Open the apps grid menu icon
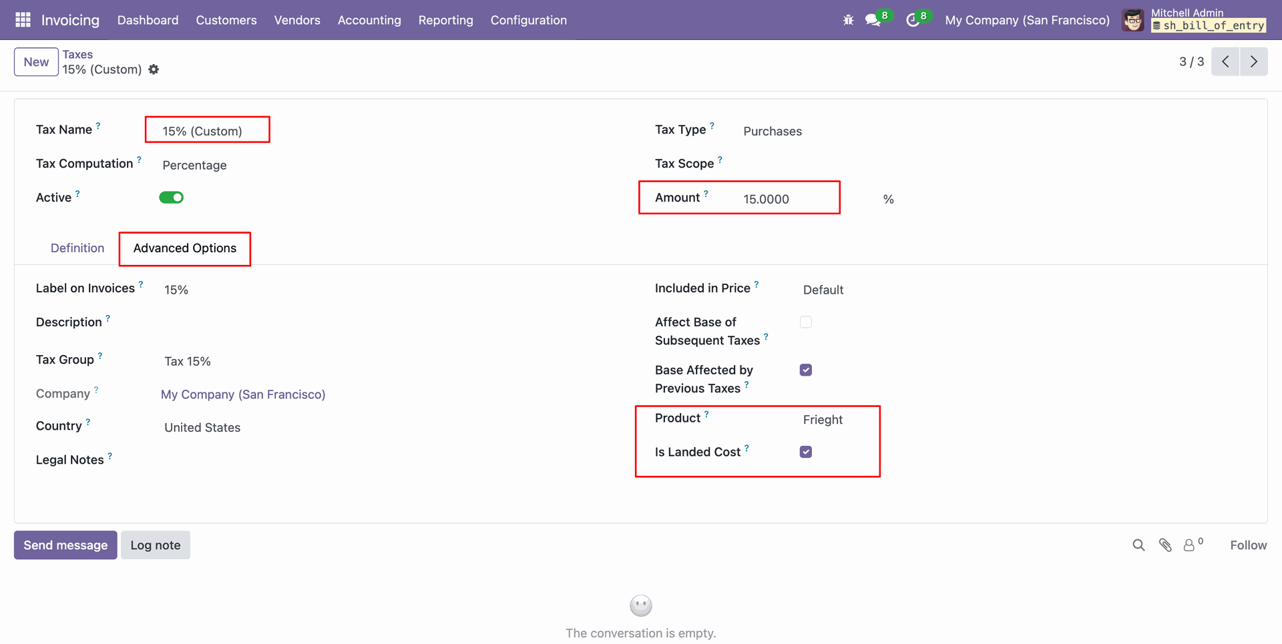This screenshot has width=1282, height=644. 23,20
